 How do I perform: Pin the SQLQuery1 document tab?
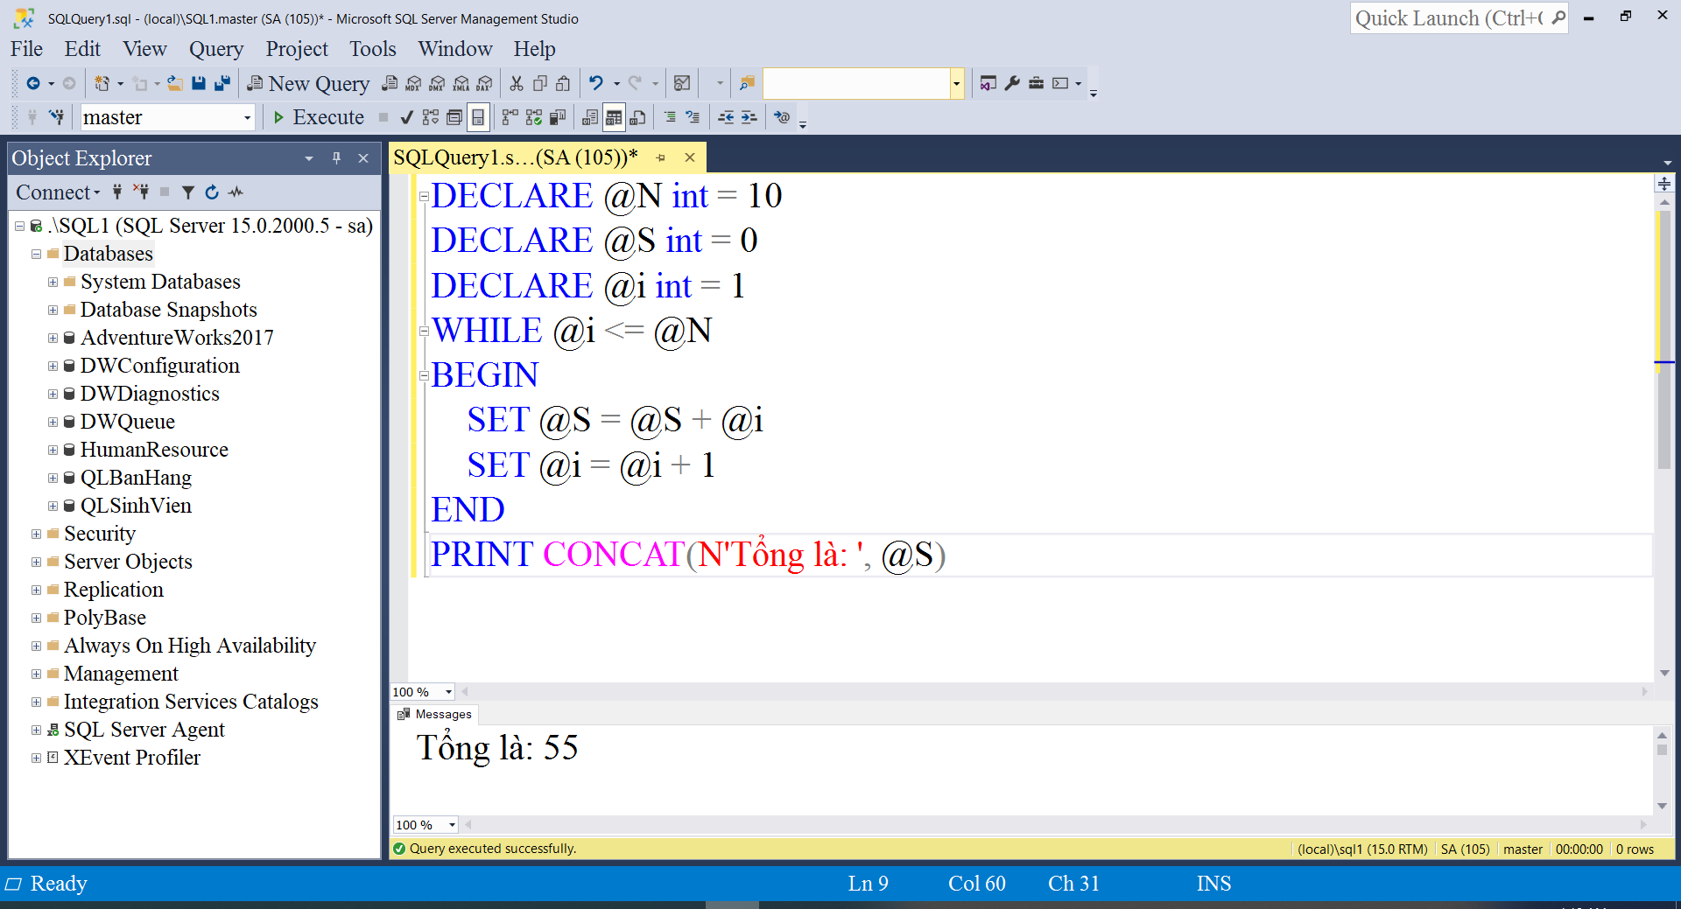tap(661, 158)
